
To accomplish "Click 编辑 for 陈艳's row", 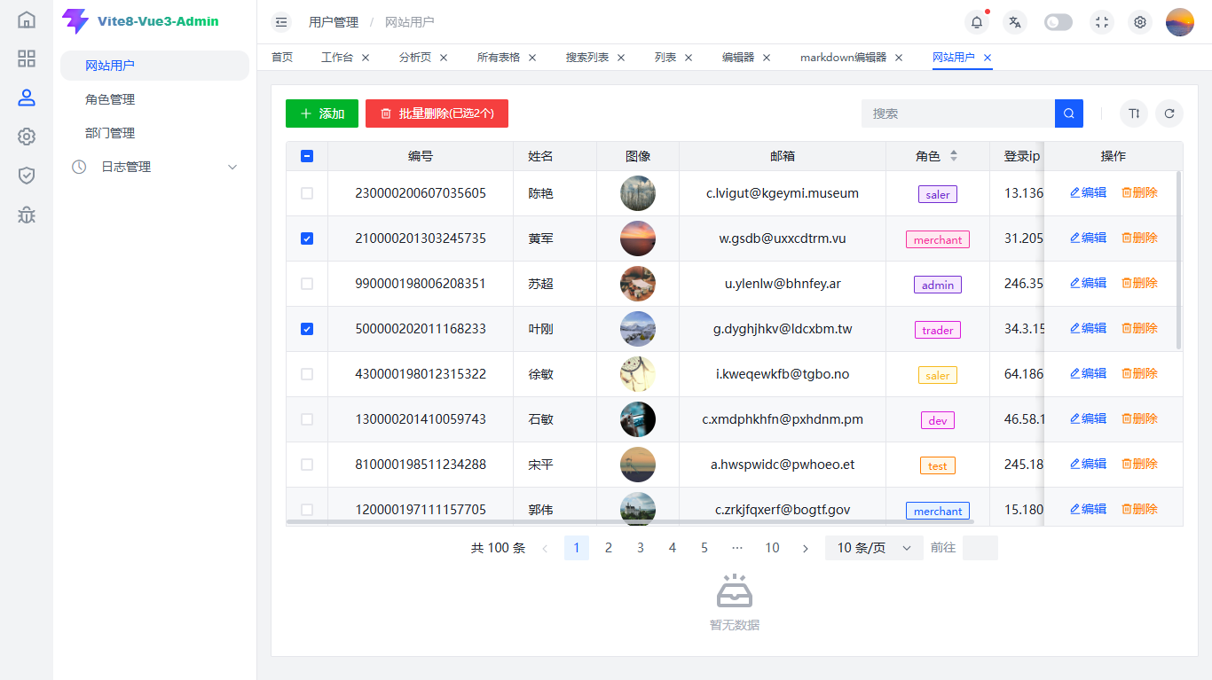I will pos(1088,192).
